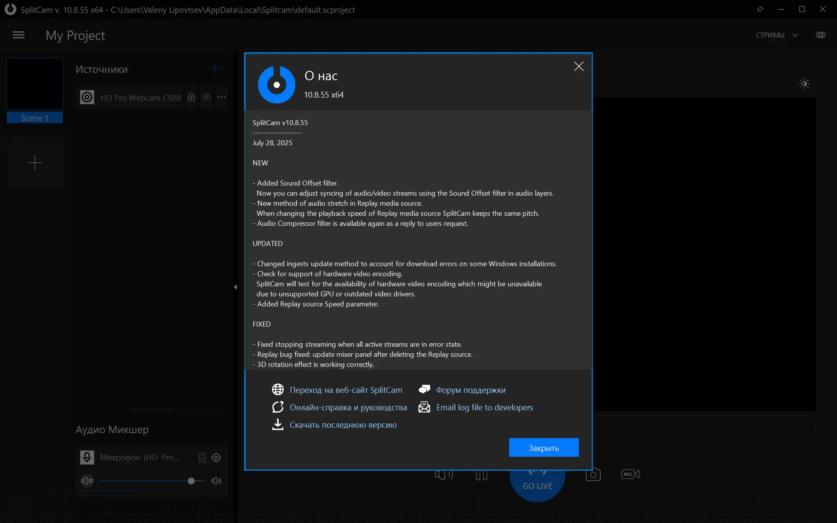Open Форум поддержки link
The width and height of the screenshot is (837, 523).
click(470, 390)
